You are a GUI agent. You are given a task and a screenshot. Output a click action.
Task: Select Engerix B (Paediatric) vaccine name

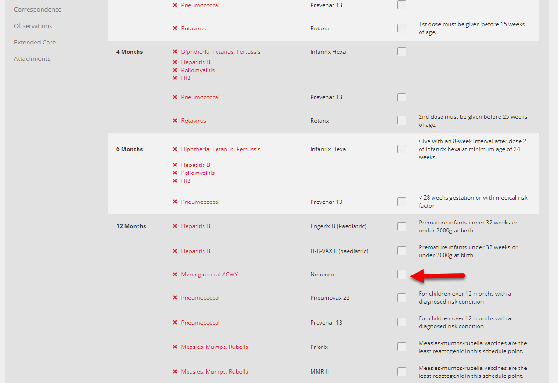(x=339, y=226)
